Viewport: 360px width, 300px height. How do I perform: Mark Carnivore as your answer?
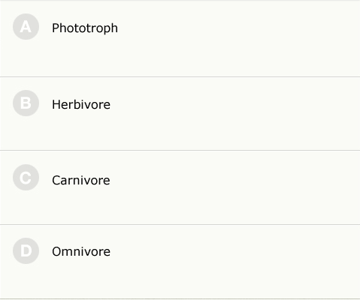[x=180, y=187]
